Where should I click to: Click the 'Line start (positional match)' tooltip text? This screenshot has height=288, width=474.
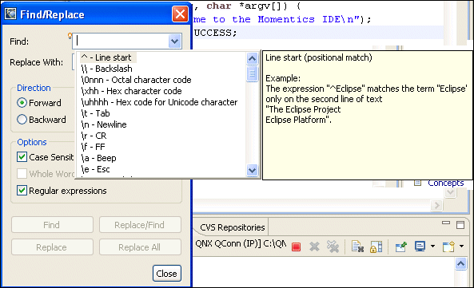click(319, 57)
